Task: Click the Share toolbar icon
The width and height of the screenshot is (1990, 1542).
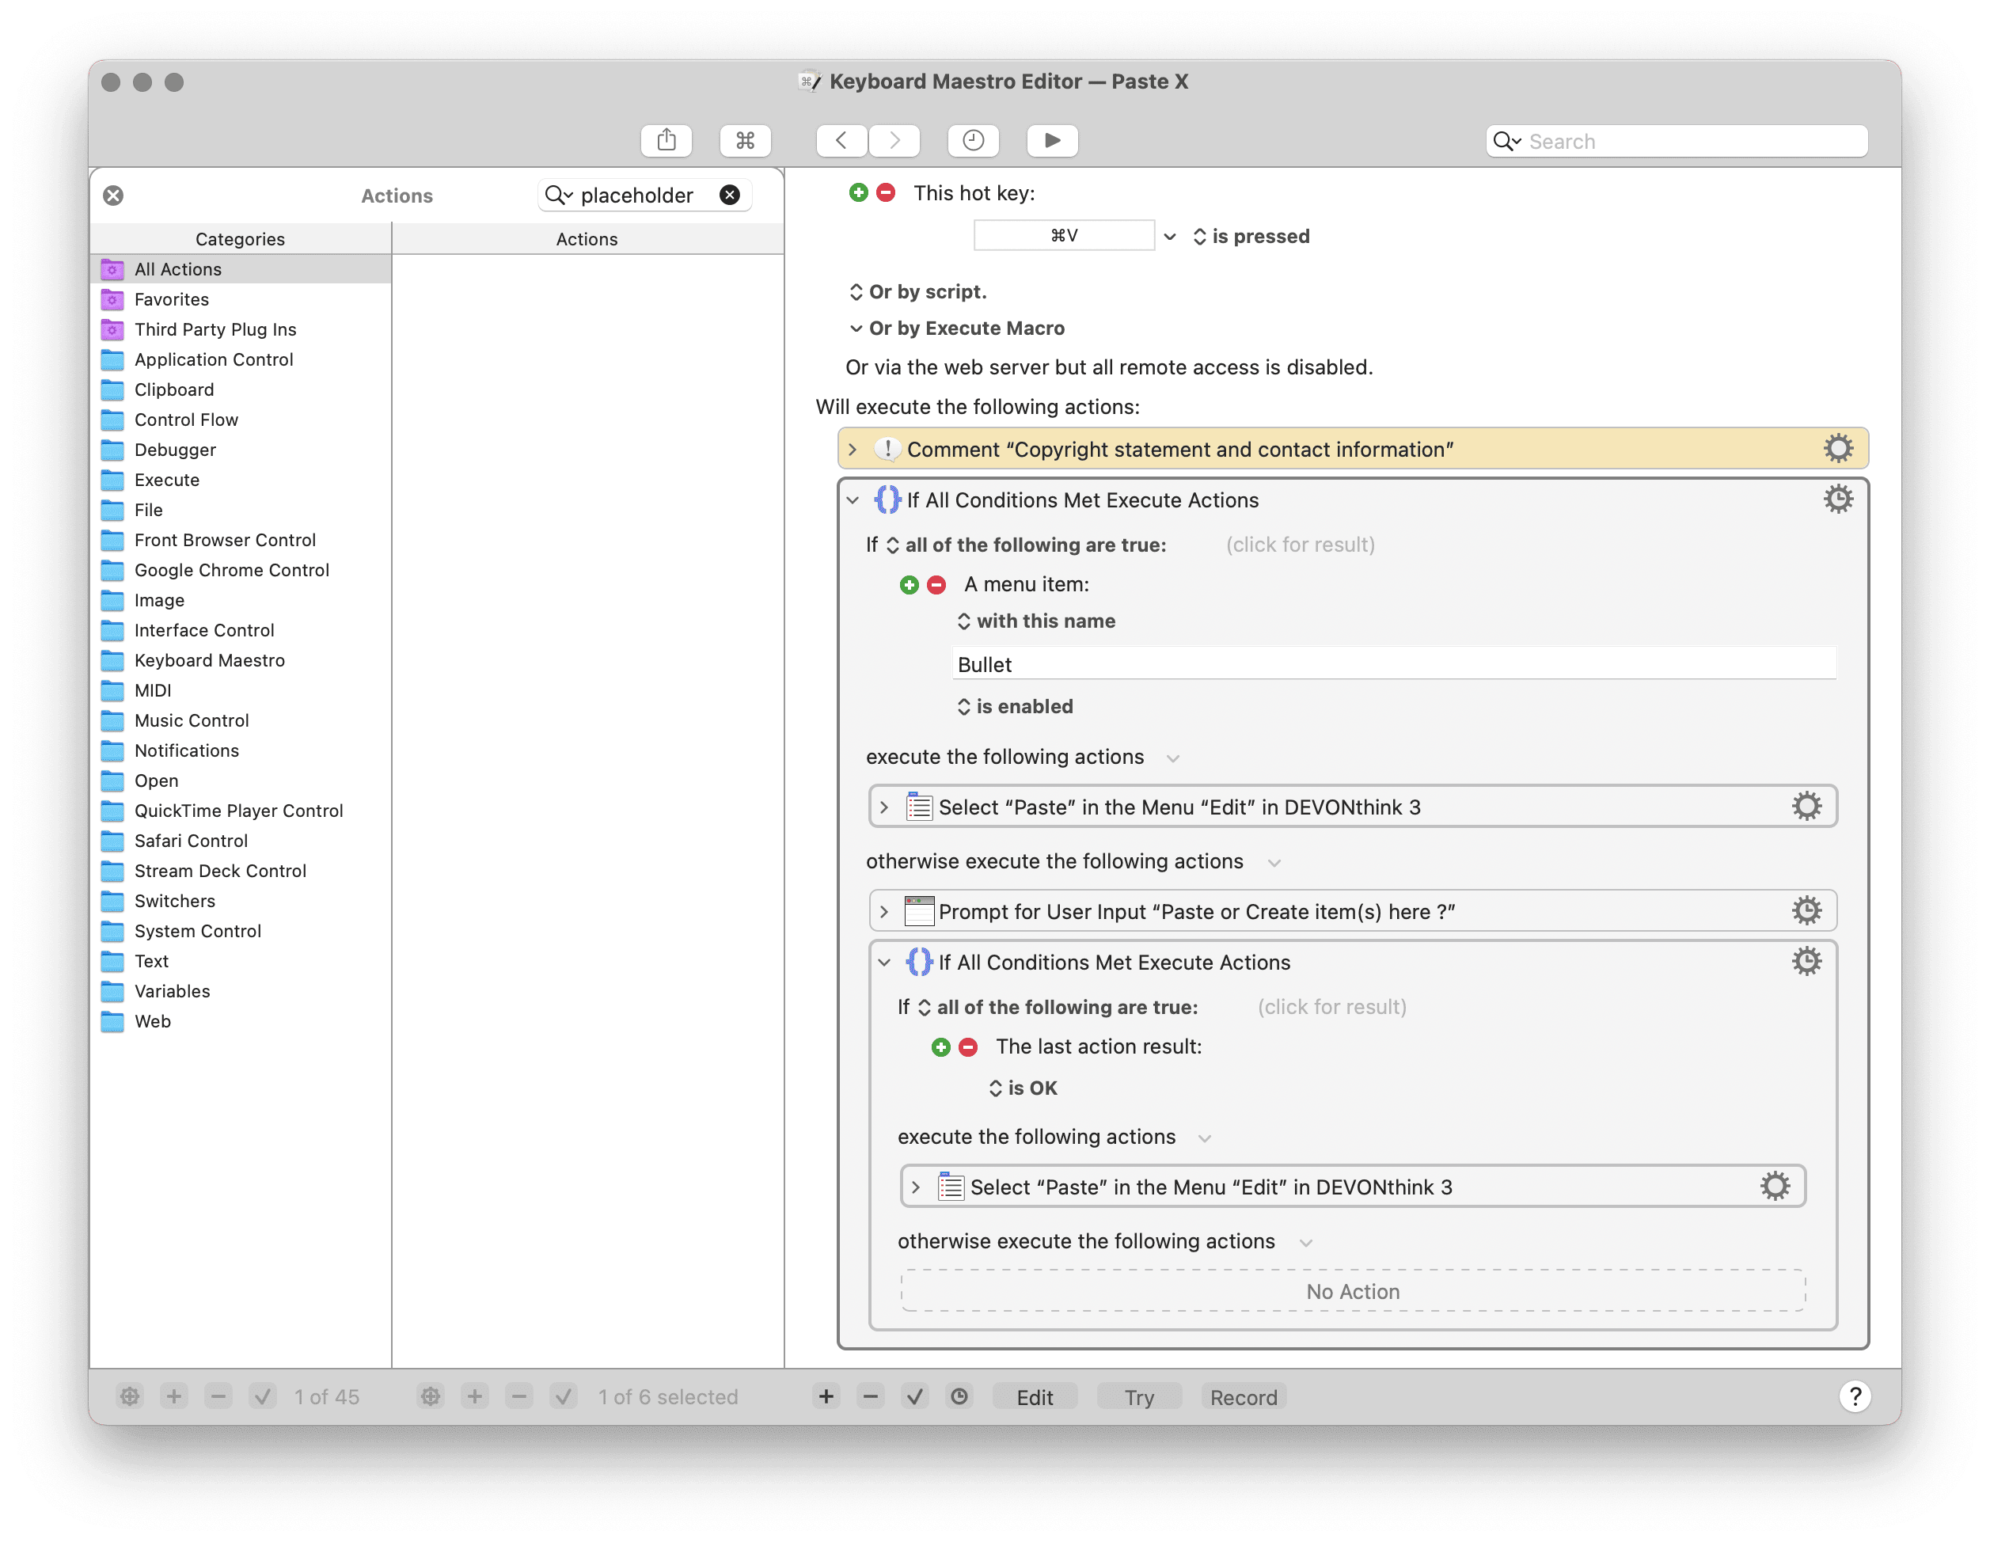Action: [666, 140]
